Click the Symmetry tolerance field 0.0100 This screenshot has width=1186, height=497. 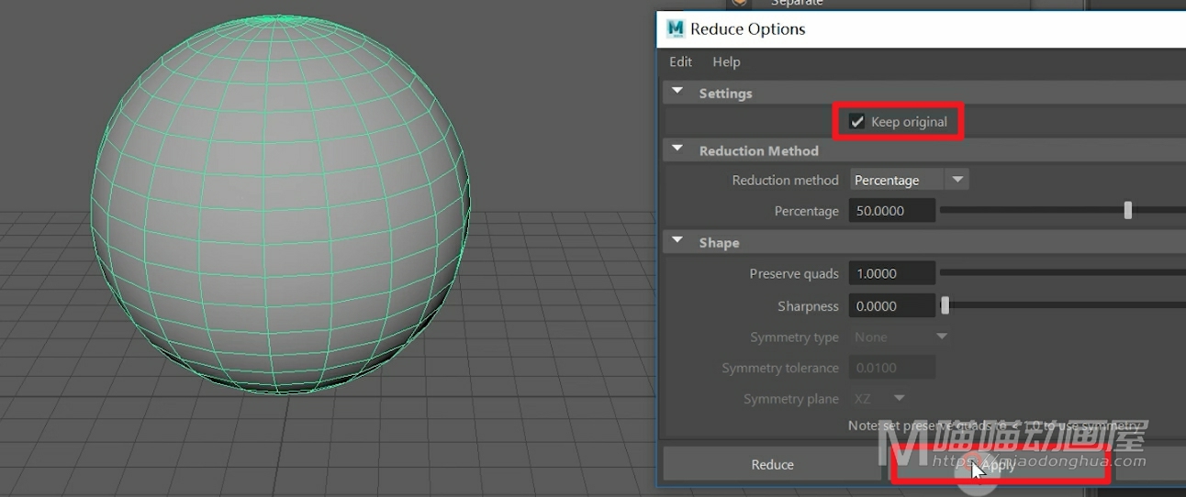point(892,368)
